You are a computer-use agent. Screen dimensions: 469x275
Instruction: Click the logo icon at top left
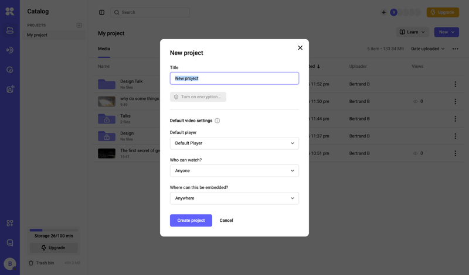point(10,12)
